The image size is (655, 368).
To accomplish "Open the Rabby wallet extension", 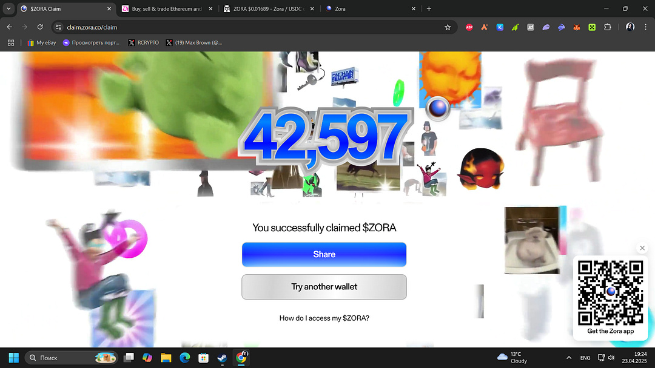I will click(x=562, y=27).
